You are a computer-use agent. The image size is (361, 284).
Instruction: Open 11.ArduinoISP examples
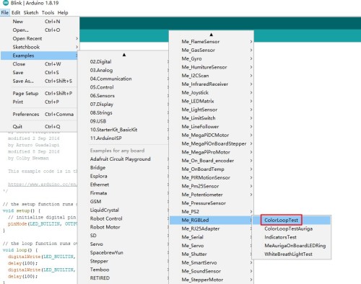tap(123, 138)
